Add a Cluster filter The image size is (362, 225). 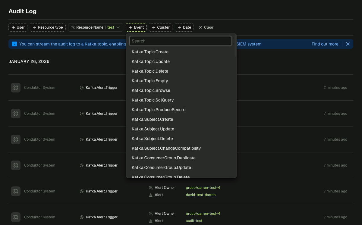pyautogui.click(x=161, y=27)
